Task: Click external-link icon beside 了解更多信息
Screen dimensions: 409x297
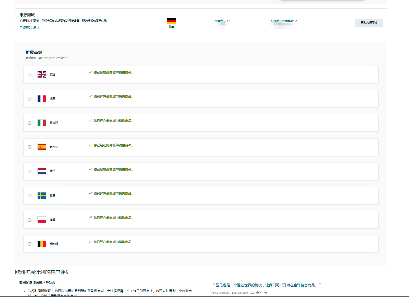Action: click(x=38, y=28)
